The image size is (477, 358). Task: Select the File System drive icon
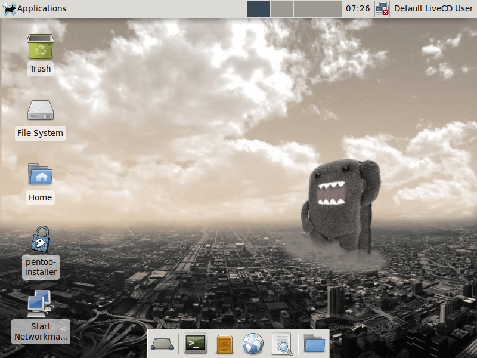(x=41, y=110)
